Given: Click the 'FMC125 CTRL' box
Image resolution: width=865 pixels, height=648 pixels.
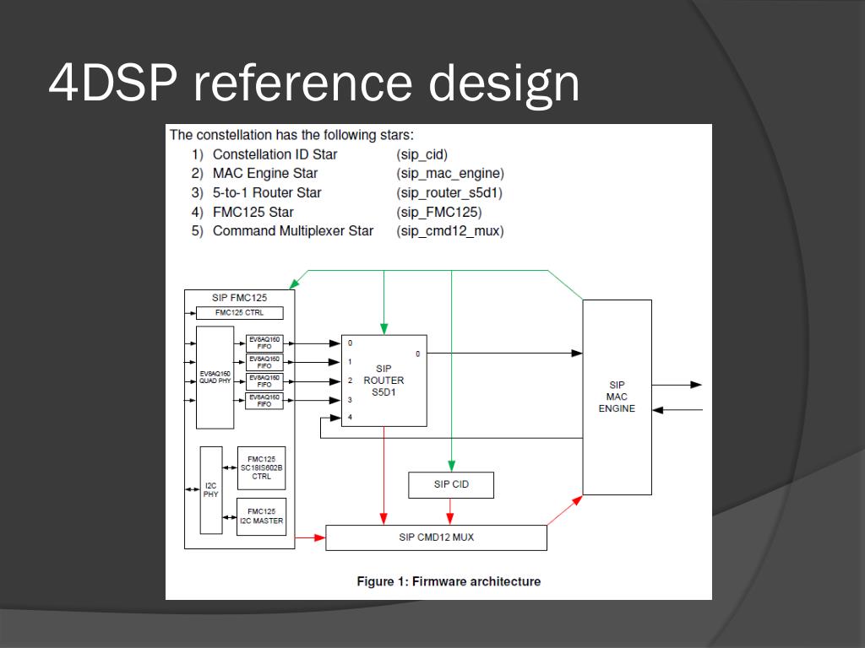Looking at the screenshot, I should pos(239,313).
